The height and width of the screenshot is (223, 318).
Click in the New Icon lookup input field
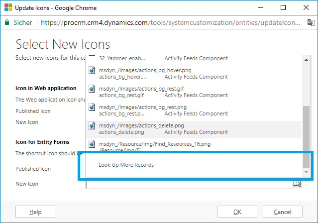coord(189,184)
